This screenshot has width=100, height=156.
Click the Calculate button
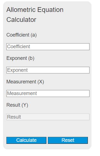[x=26, y=140]
